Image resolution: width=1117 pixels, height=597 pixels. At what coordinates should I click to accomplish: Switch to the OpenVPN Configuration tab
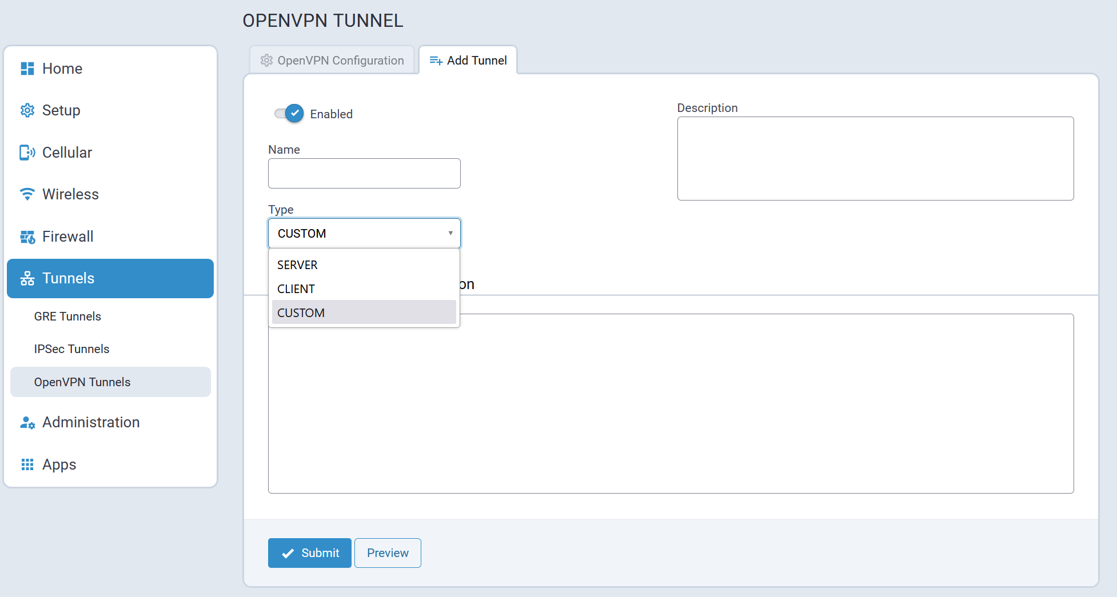point(332,61)
